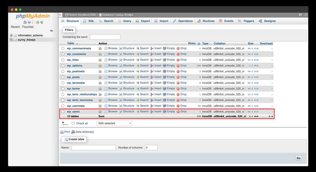Click the Containing the word field
This screenshot has width=316, height=172.
point(105,37)
